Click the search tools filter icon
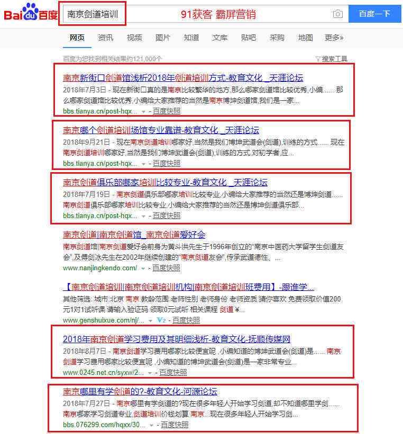 (318, 59)
